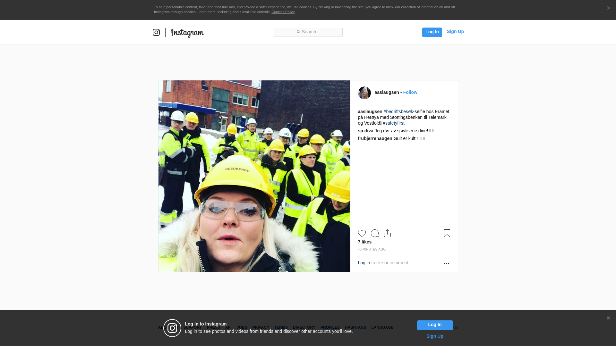Click Log In on bottom banner
616x346 pixels.
point(435,325)
